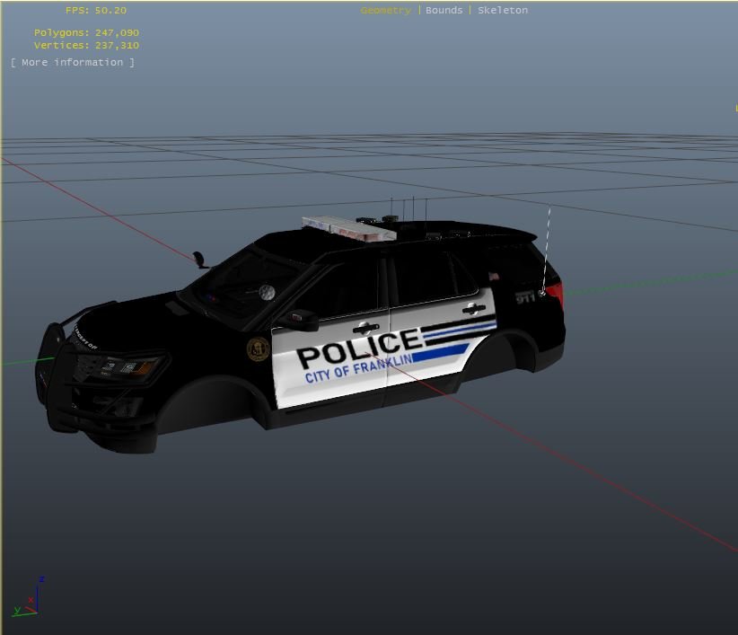This screenshot has width=738, height=635.
Task: Click the front door handle
Action: [365, 326]
